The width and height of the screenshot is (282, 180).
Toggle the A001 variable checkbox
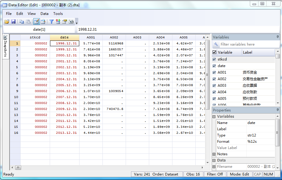(214, 72)
